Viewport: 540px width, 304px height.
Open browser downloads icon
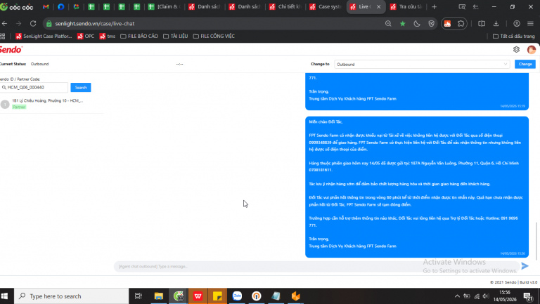(496, 23)
